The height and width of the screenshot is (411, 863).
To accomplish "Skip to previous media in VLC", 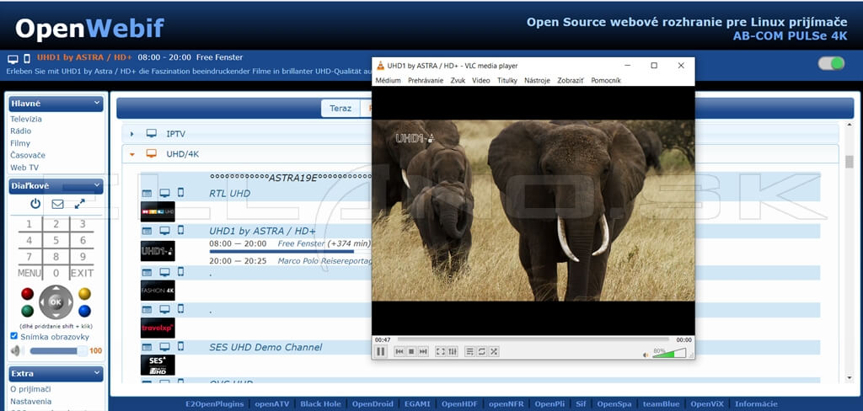I will click(399, 351).
